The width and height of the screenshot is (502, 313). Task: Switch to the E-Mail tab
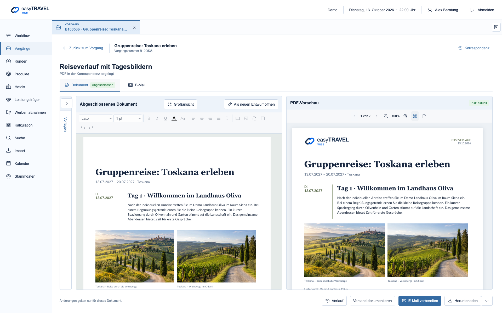pyautogui.click(x=137, y=85)
